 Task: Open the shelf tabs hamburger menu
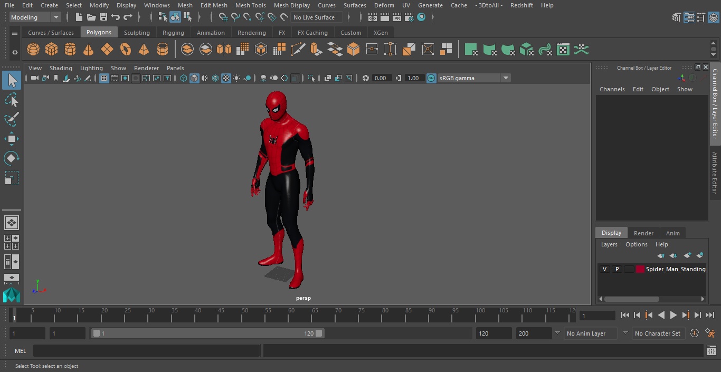(15, 33)
